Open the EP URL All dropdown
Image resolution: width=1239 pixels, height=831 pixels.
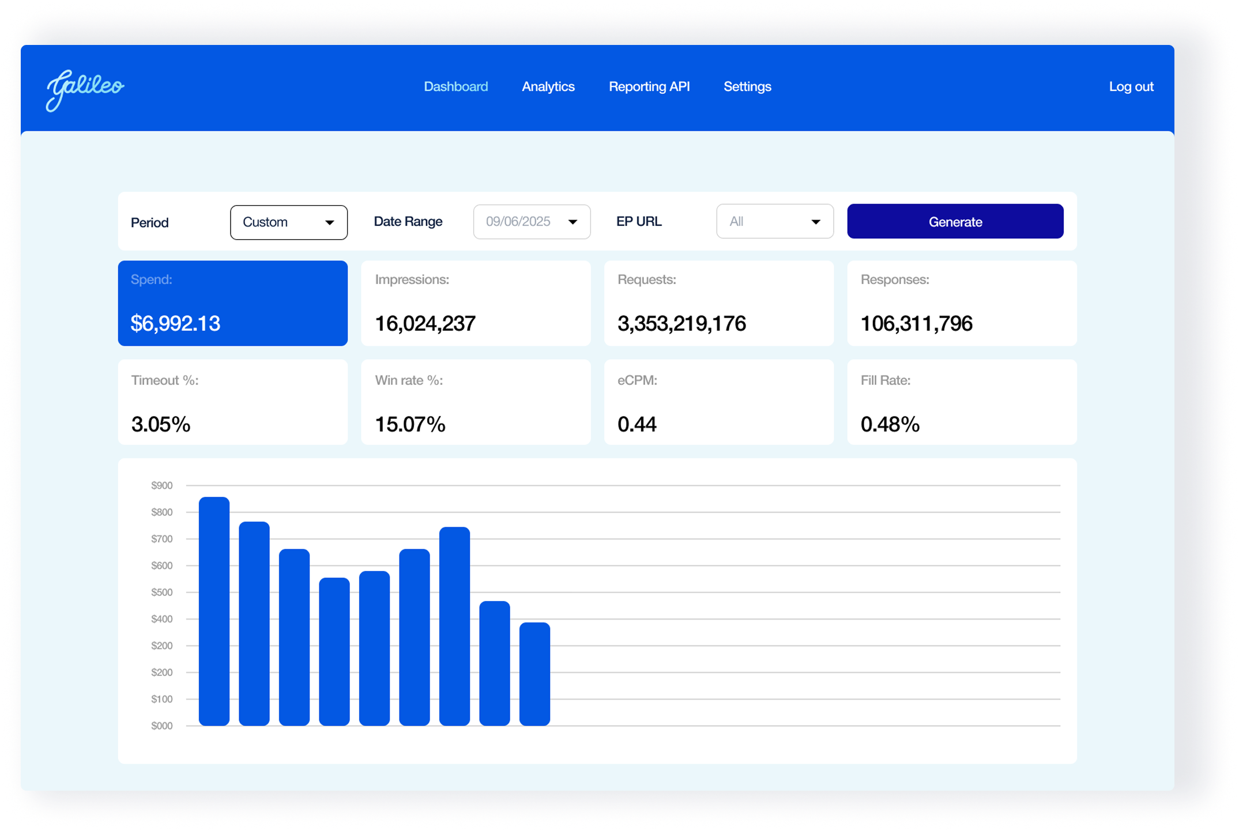pos(774,221)
